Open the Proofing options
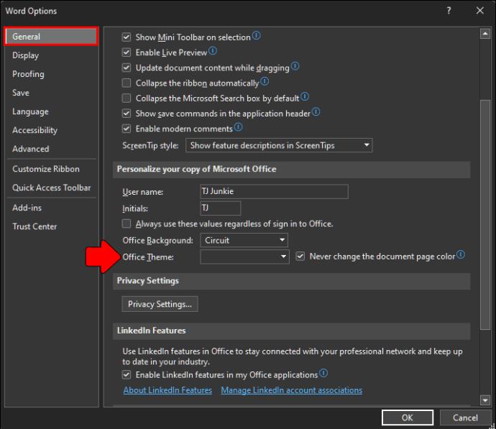The height and width of the screenshot is (429, 496). point(51,74)
